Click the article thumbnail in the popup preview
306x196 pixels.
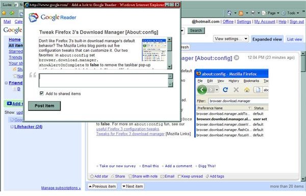point(154,50)
